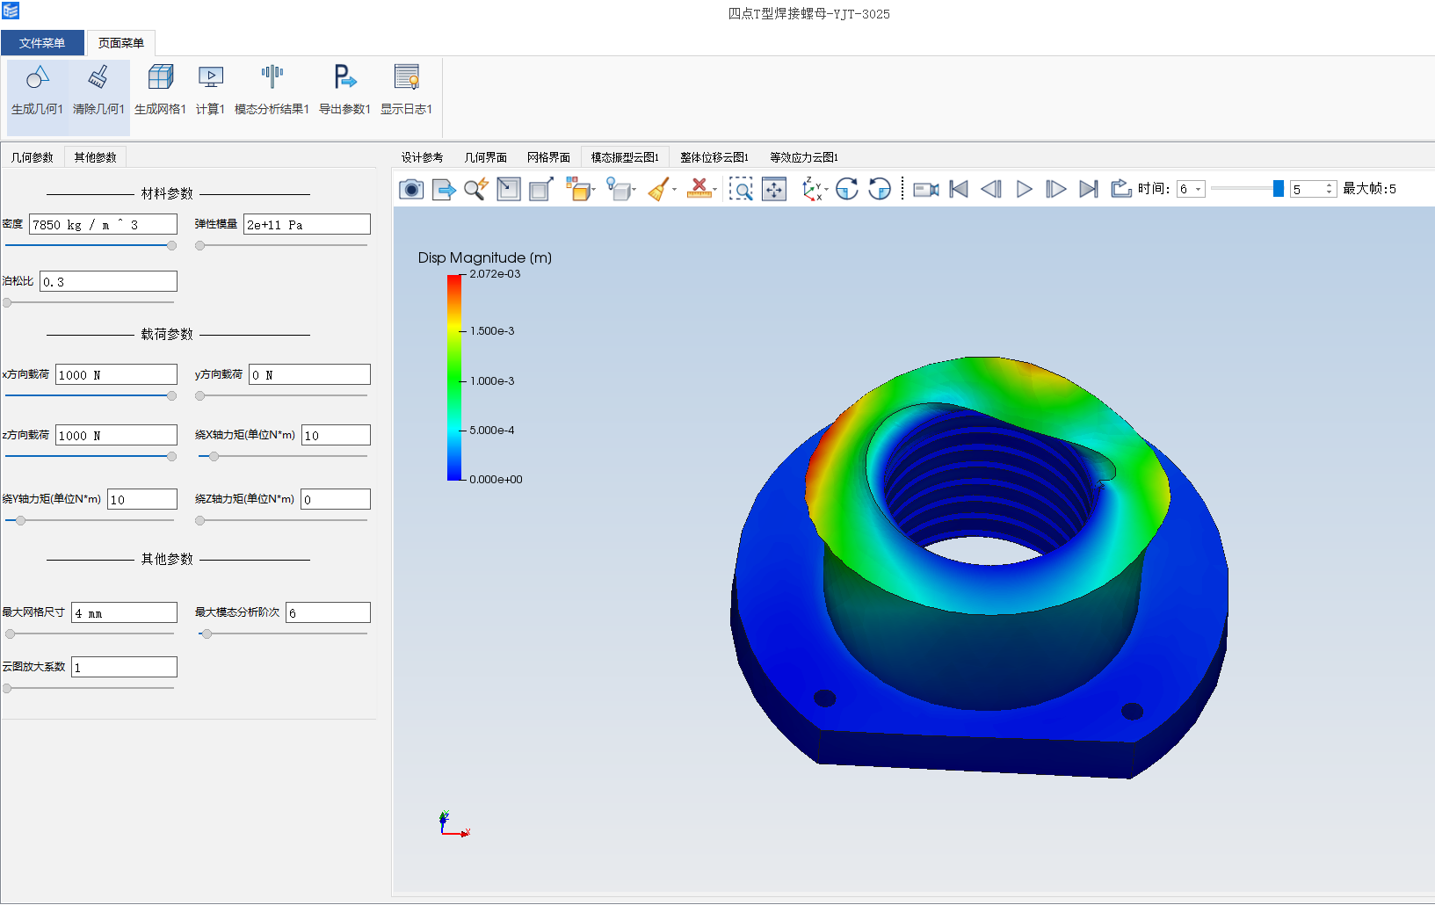Viewport: 1435px width, 905px height.
Task: Open the 时间 dropdown showing 6
Action: (1191, 189)
